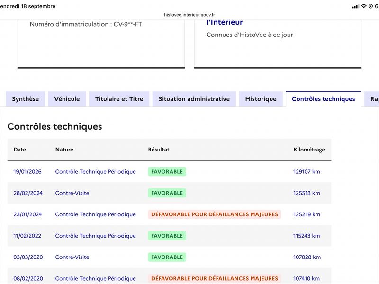The height and width of the screenshot is (284, 379).
Task: Click the FAVORABLE badge for 28/02/2024
Action: pos(167,193)
